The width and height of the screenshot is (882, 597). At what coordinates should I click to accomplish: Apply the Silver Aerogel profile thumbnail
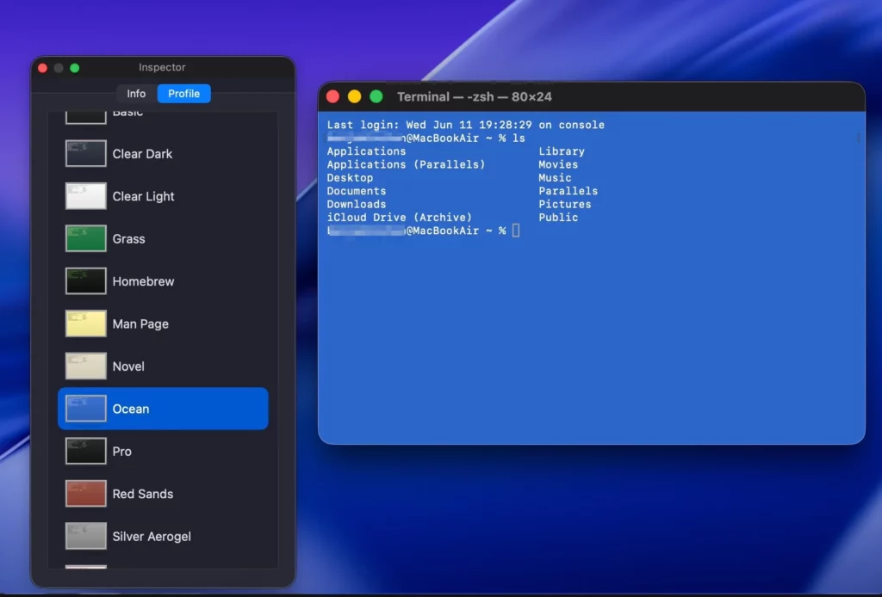85,536
